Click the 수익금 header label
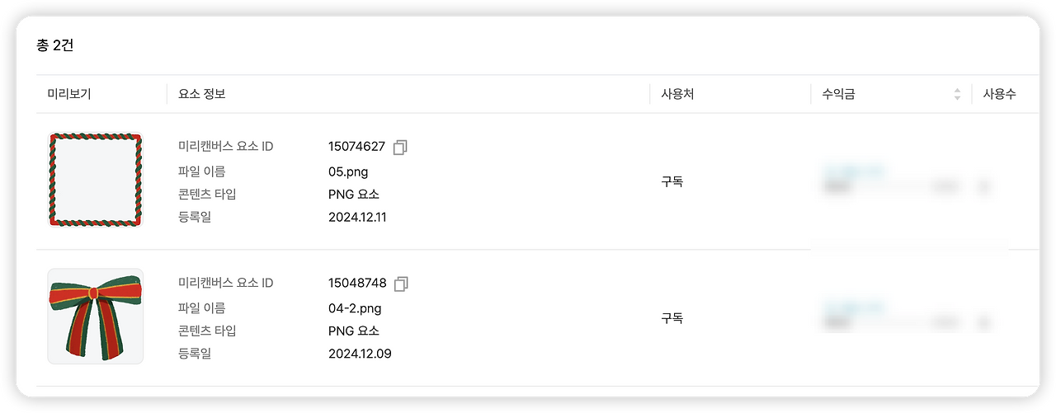 pos(838,94)
